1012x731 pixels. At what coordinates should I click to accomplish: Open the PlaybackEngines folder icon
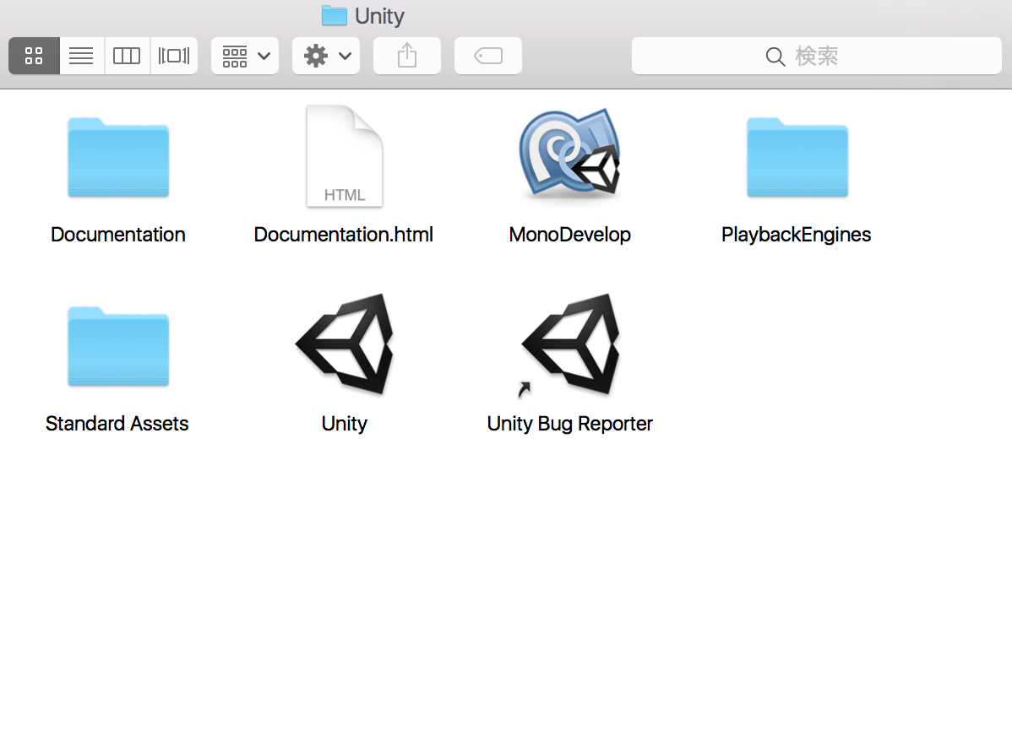tap(797, 157)
